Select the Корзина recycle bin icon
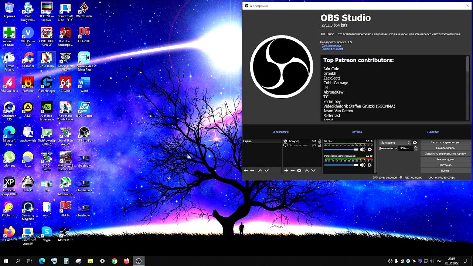The image size is (473, 266). point(9,10)
